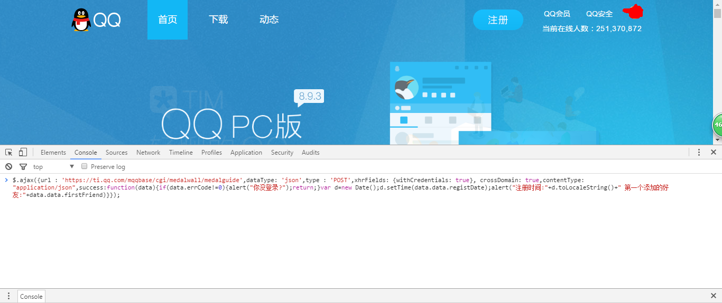This screenshot has width=722, height=303.
Task: Open DevTools three-dot customize menu
Action: click(699, 152)
